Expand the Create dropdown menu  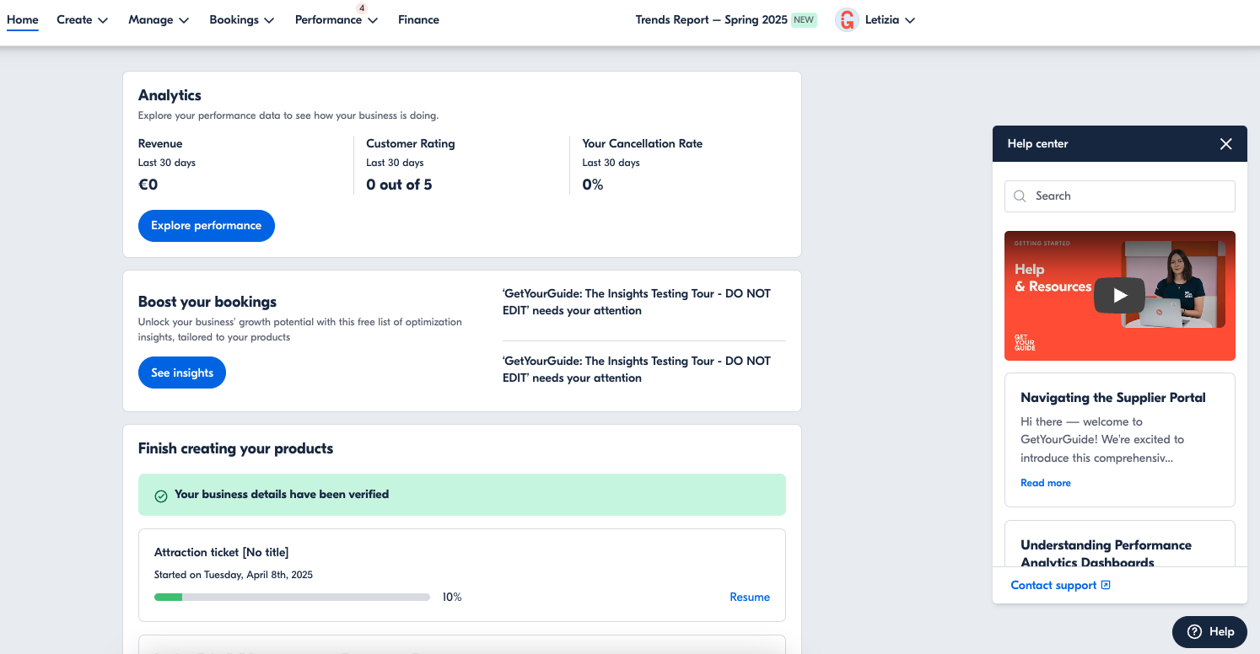click(x=82, y=20)
